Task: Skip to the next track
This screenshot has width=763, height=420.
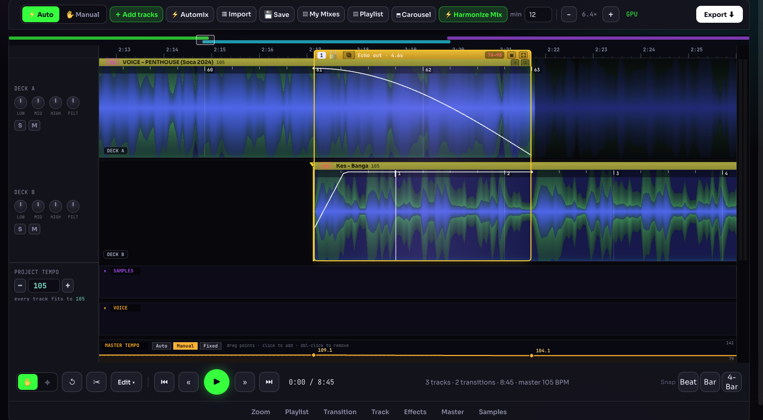Action: click(269, 382)
